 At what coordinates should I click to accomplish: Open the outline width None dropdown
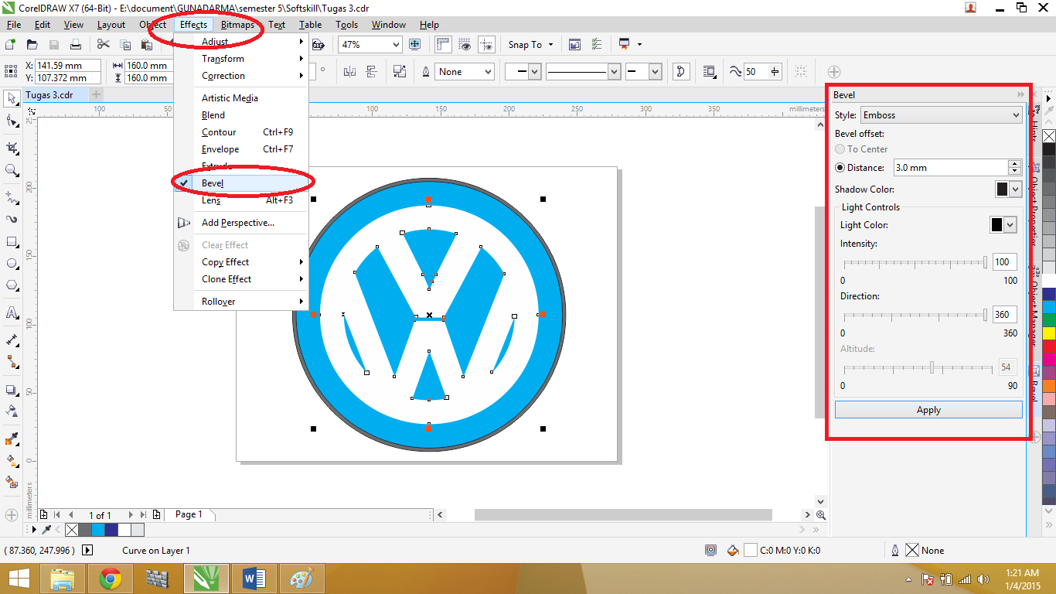pos(488,72)
